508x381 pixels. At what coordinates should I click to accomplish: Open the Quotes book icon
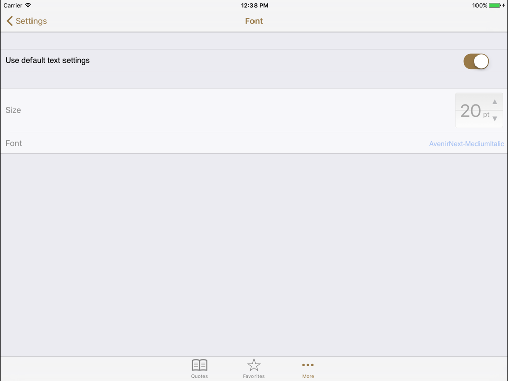coord(199,365)
